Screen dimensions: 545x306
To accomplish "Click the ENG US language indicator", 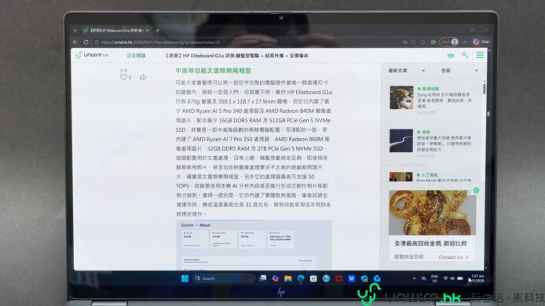I will (434, 279).
